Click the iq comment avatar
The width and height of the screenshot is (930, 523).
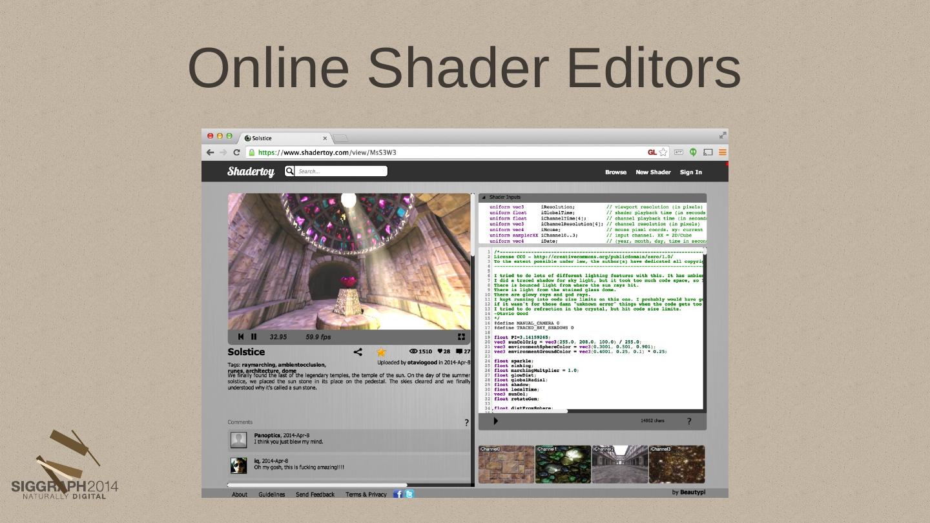pos(239,465)
